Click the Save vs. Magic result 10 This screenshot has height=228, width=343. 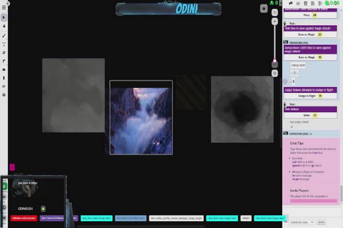pos(320,58)
